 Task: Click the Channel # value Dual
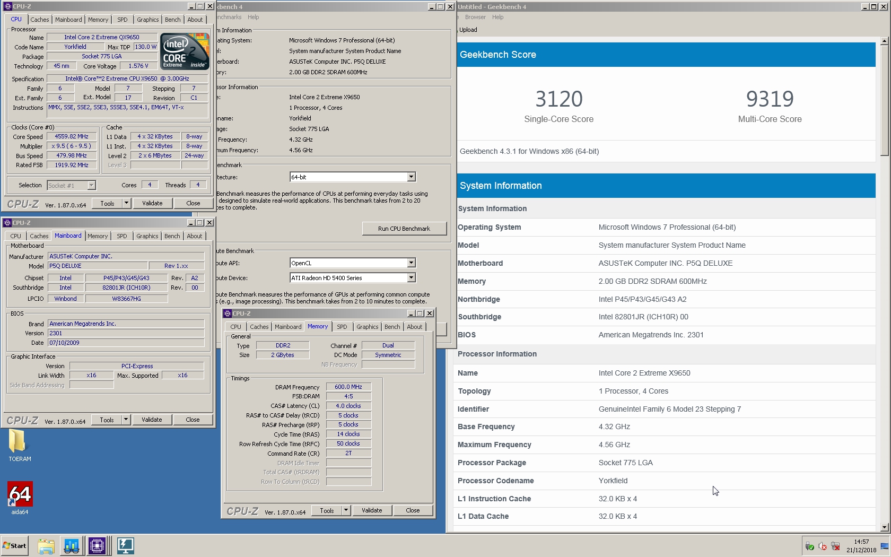[x=388, y=345]
